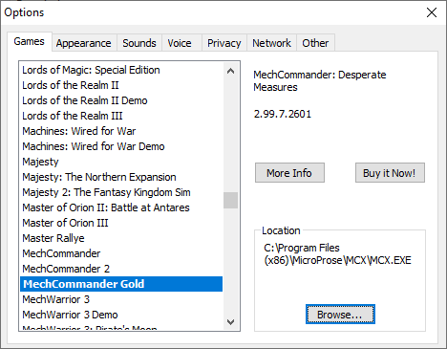Select MechWarrior 3 in the list
This screenshot has height=349, width=447.
click(121, 299)
